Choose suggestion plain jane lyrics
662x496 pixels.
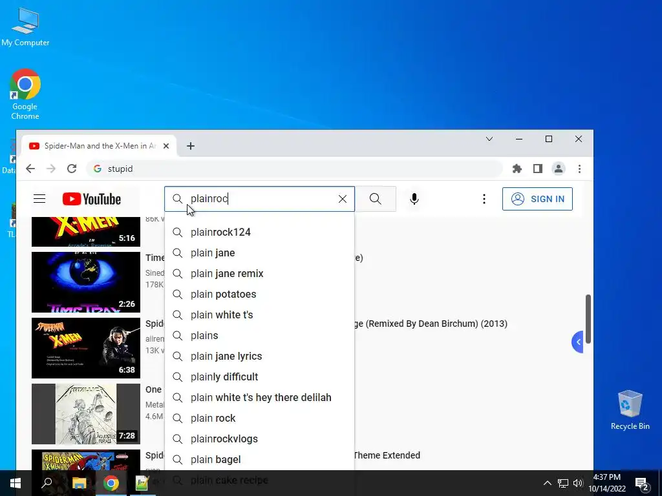(259, 356)
